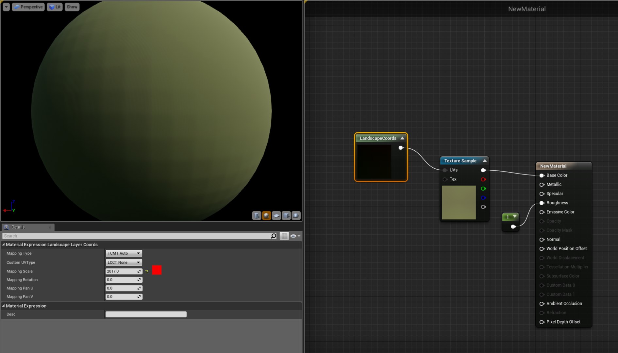Click the constant 1 node output pin

[513, 227]
